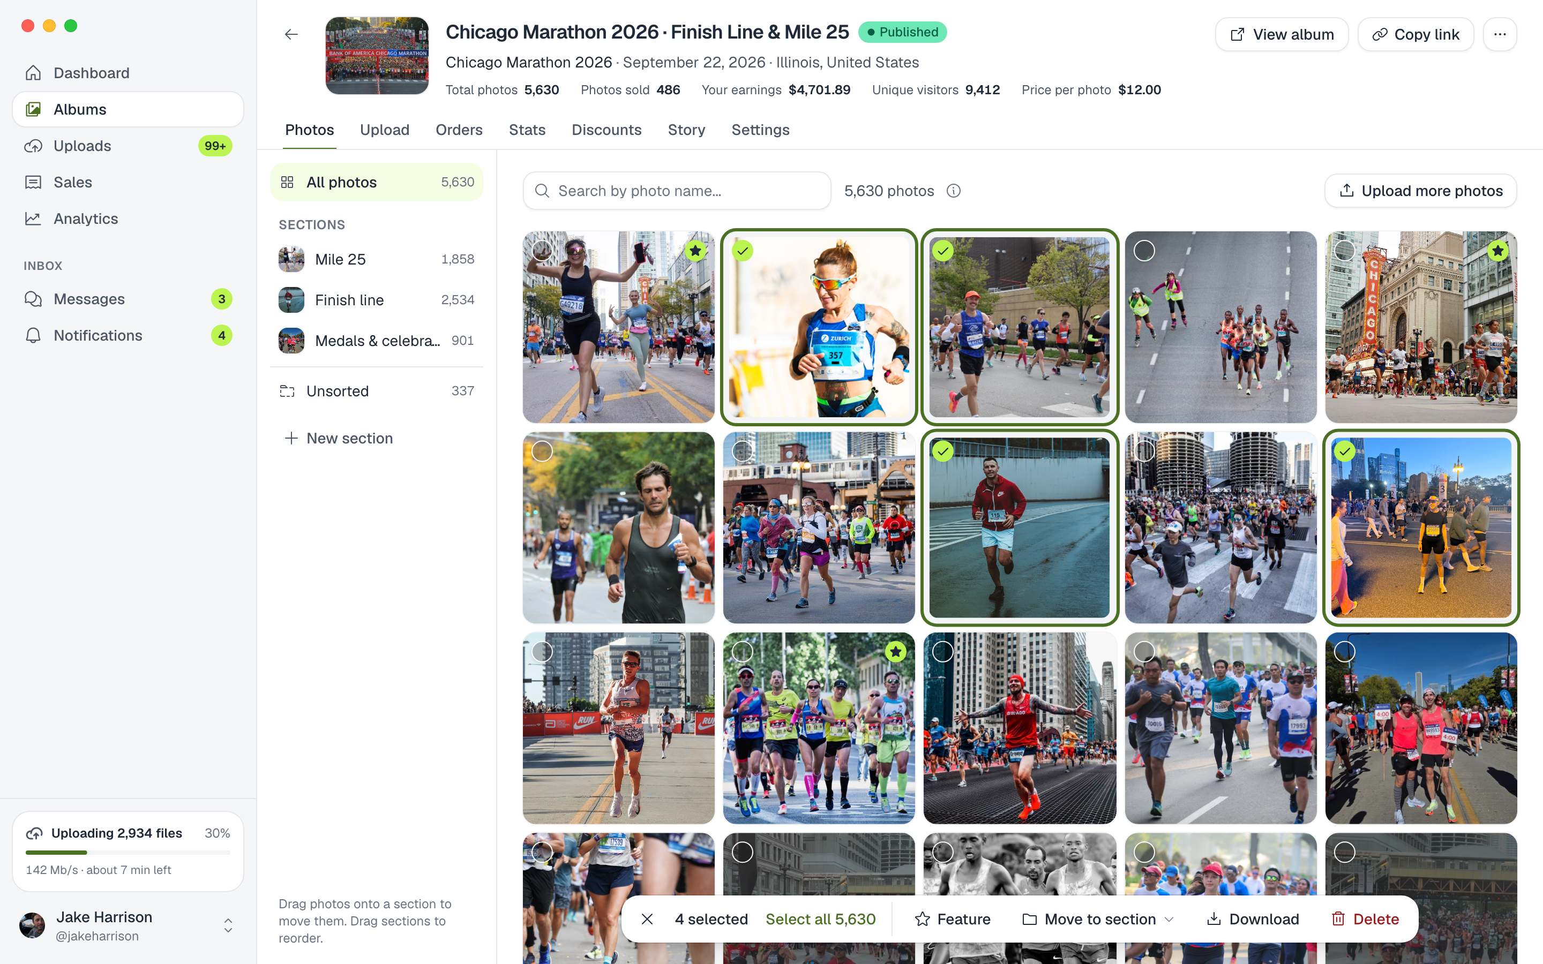Select the red tattooed runner photo checkbox
The width and height of the screenshot is (1543, 964).
[943, 652]
